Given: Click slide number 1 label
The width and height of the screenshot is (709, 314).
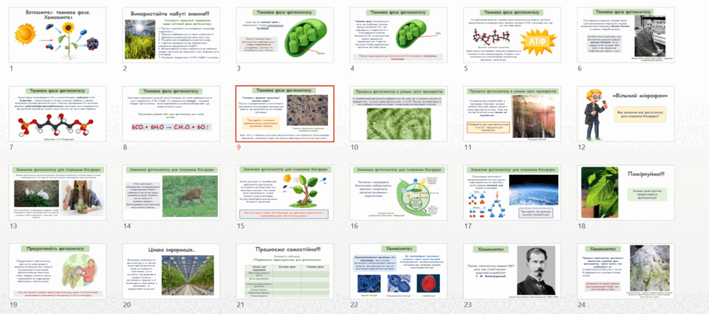Looking at the screenshot, I should coord(11,69).
